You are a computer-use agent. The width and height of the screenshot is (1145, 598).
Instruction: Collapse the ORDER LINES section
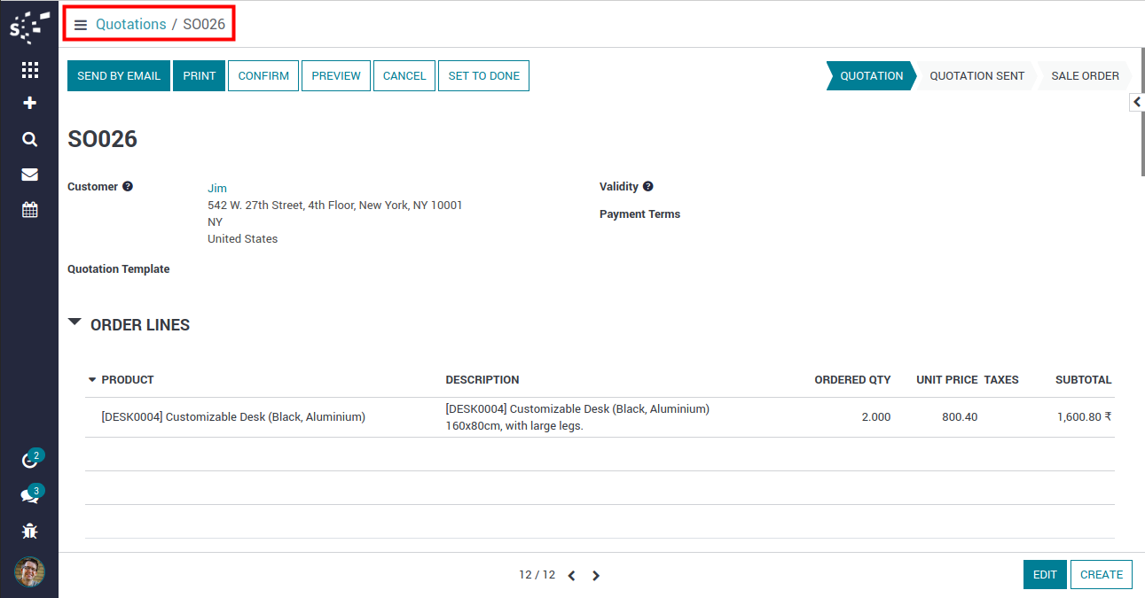click(75, 323)
